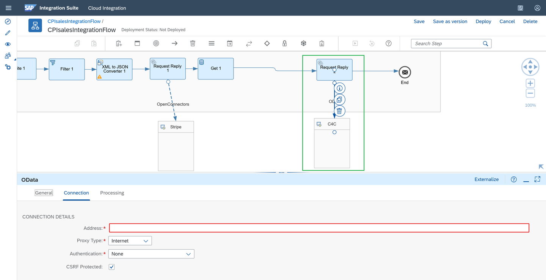Open the hamburger navigation menu

click(8, 8)
